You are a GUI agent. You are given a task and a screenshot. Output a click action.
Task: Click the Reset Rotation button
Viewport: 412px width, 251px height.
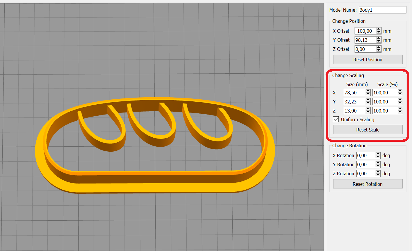(x=368, y=184)
